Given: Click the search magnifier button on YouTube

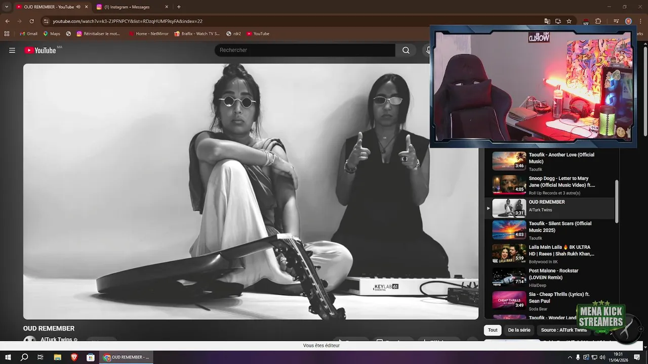Looking at the screenshot, I should pyautogui.click(x=406, y=50).
